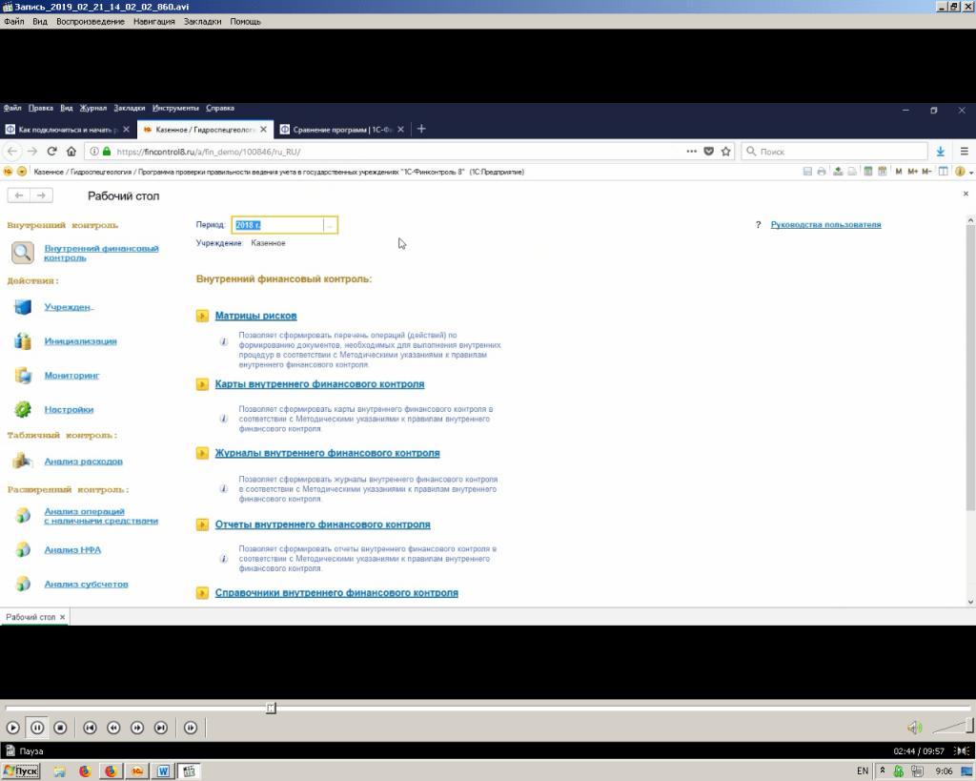The image size is (976, 781).
Task: Click the Внутренний финансовый контроль magnifier icon
Action: (23, 253)
